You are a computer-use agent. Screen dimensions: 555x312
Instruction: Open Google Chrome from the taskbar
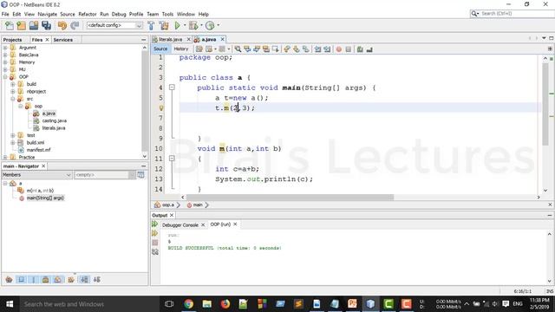coord(189,304)
